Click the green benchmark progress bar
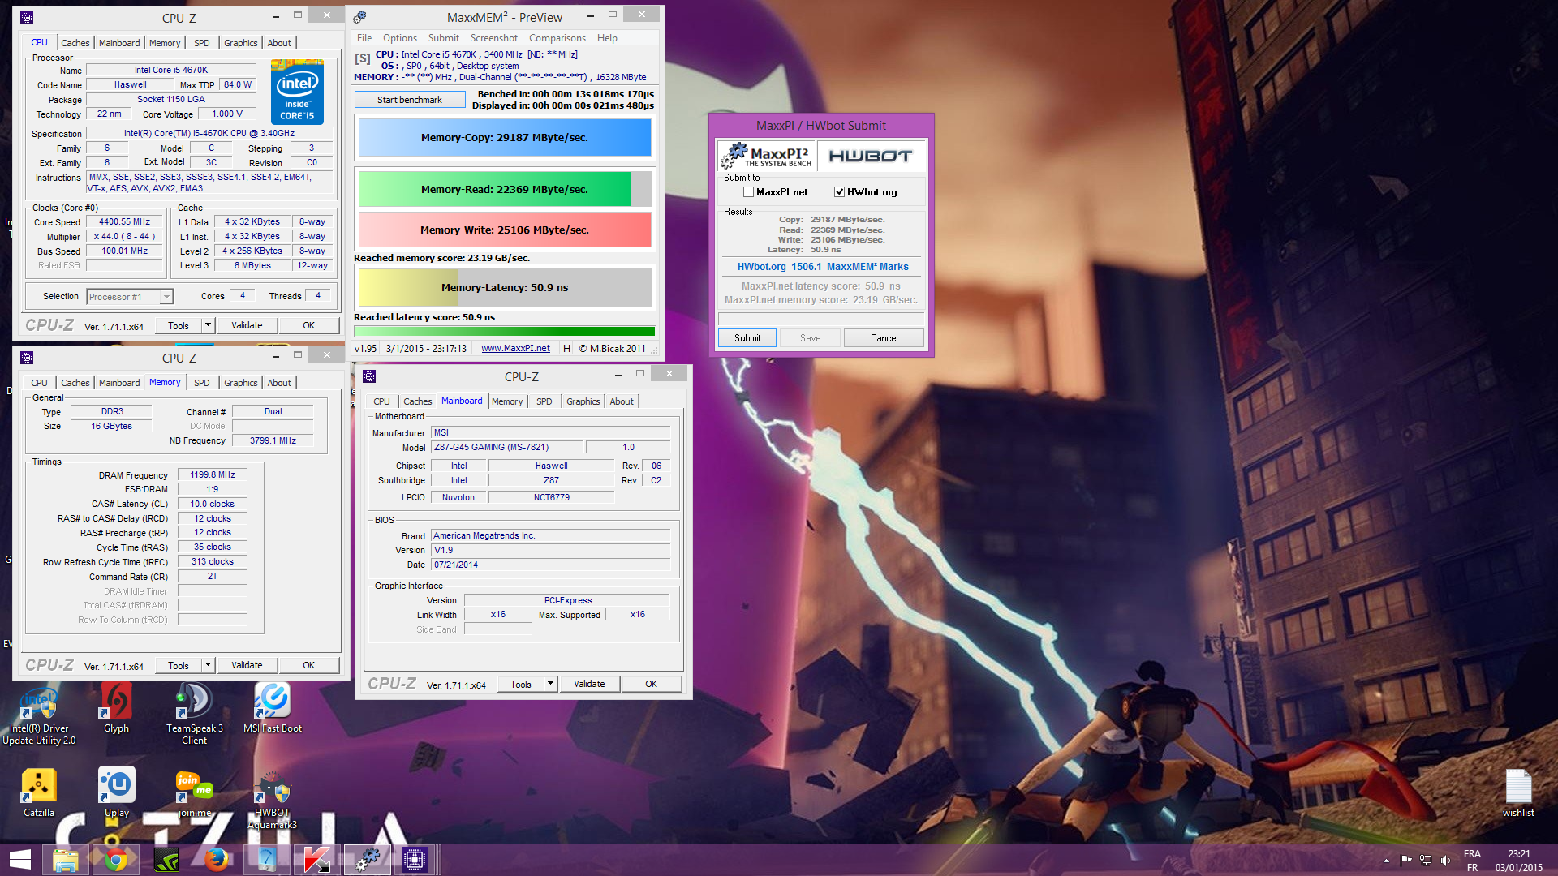1558x876 pixels. pyautogui.click(x=505, y=331)
